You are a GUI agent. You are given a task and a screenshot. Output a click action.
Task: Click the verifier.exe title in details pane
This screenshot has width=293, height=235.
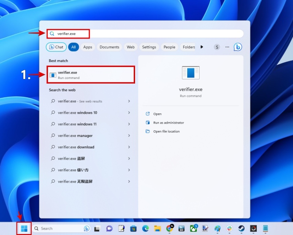pyautogui.click(x=190, y=90)
